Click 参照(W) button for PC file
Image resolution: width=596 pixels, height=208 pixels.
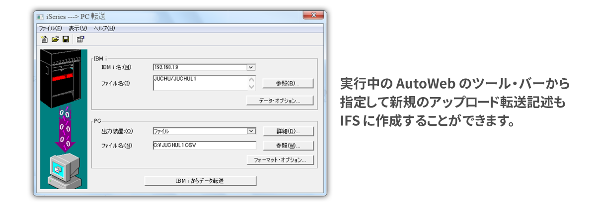click(288, 146)
